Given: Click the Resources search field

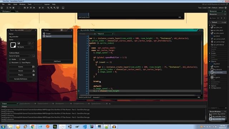Looking at the screenshot, I should (x=214, y=18).
